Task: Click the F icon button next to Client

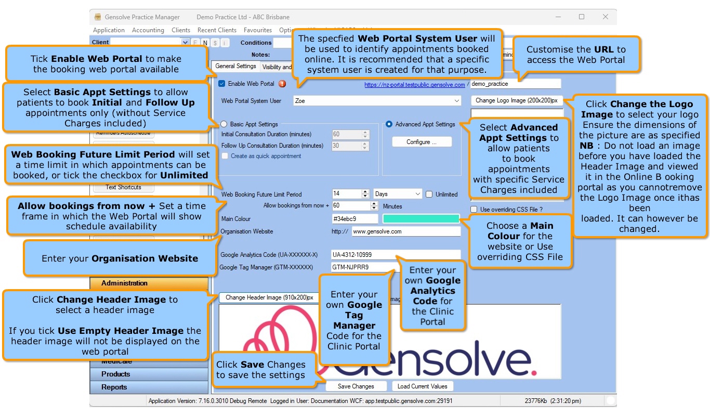Action: pyautogui.click(x=195, y=43)
